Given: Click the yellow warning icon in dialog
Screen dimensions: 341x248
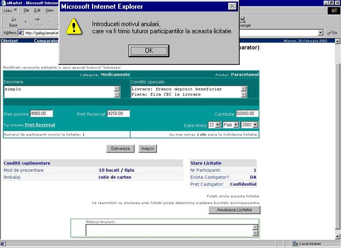Looking at the screenshot, I should pyautogui.click(x=75, y=26).
